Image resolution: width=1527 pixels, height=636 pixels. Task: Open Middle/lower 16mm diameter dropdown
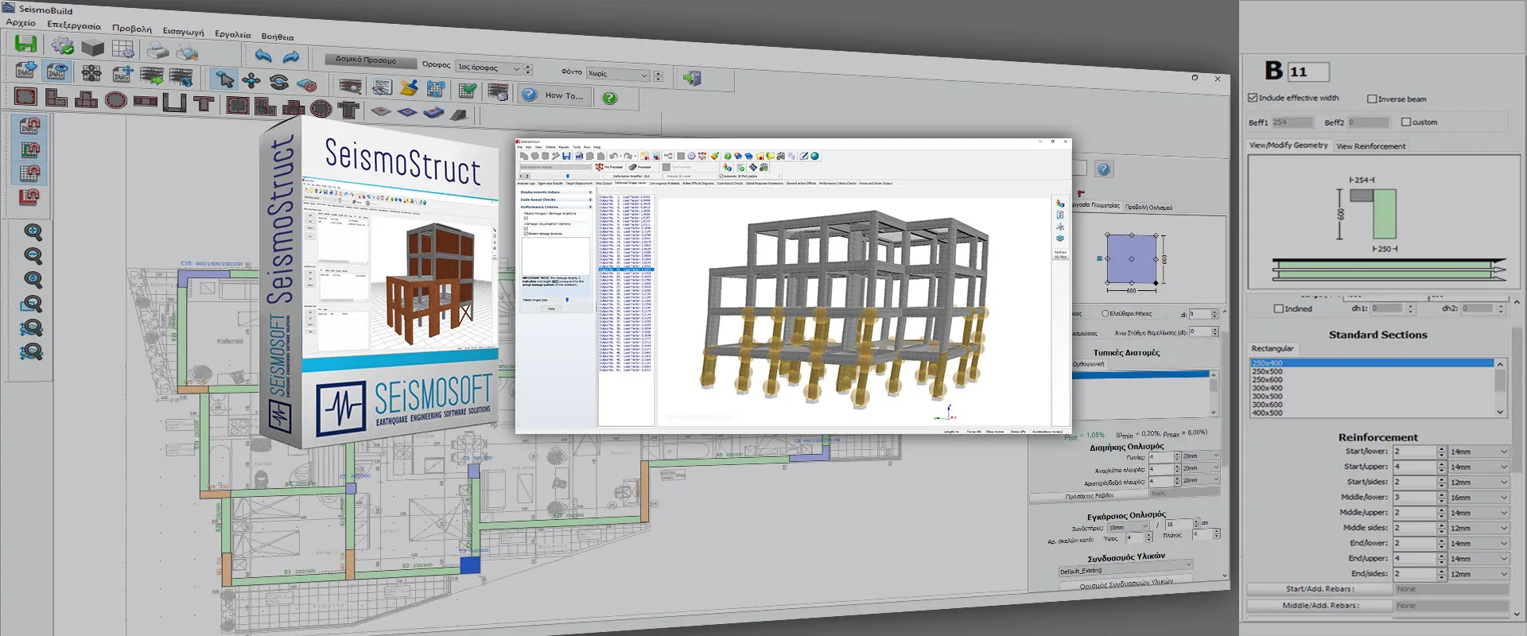tap(1478, 498)
